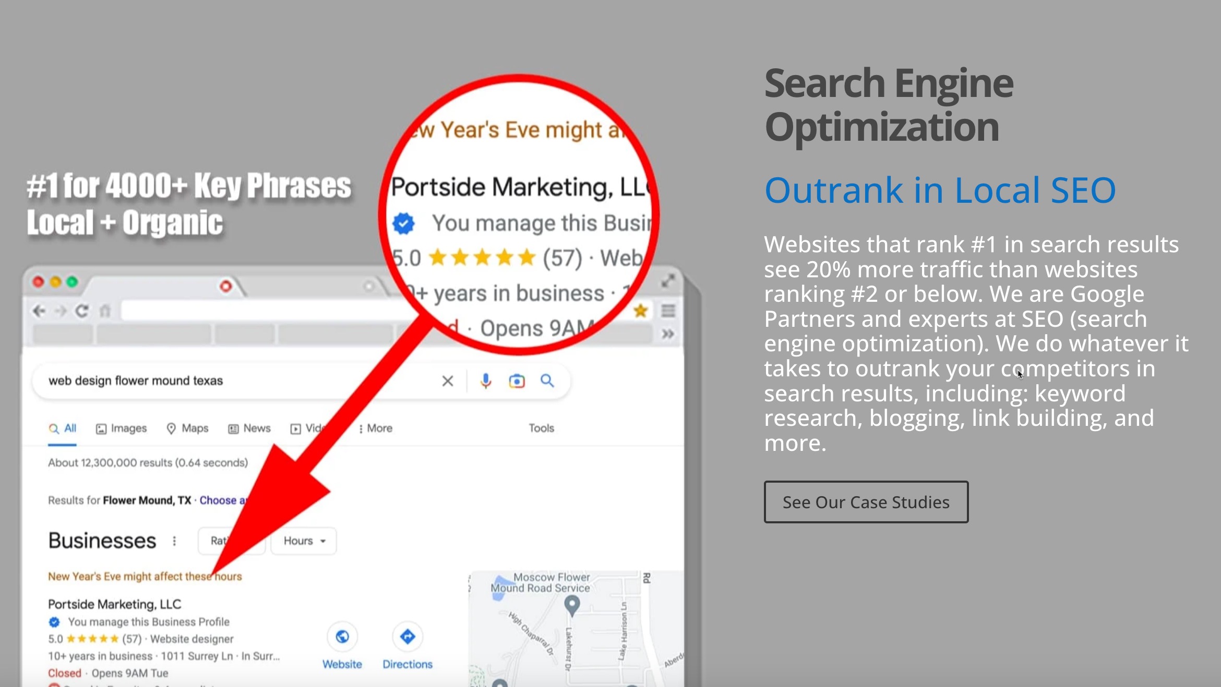Click the Hours filter dropdown
This screenshot has width=1221, height=687.
tap(304, 541)
